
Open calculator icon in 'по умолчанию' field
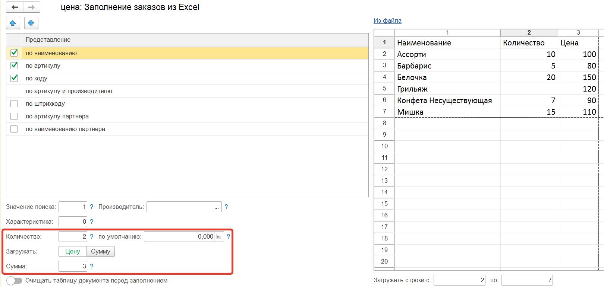pos(219,237)
